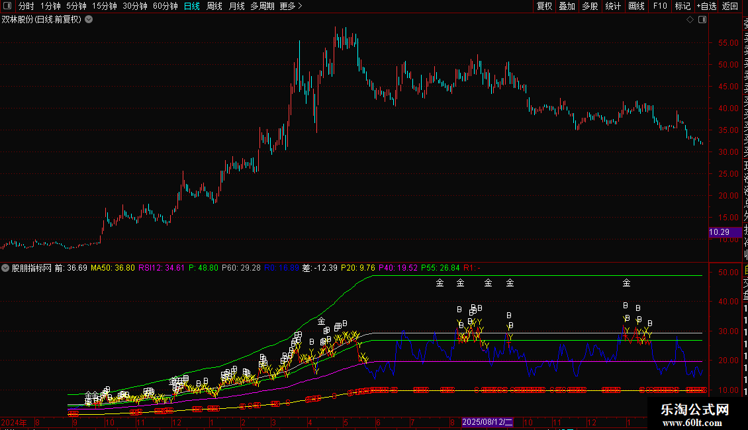
Task: Click the highlighted date 2025/08/12 on time axis
Action: [487, 422]
